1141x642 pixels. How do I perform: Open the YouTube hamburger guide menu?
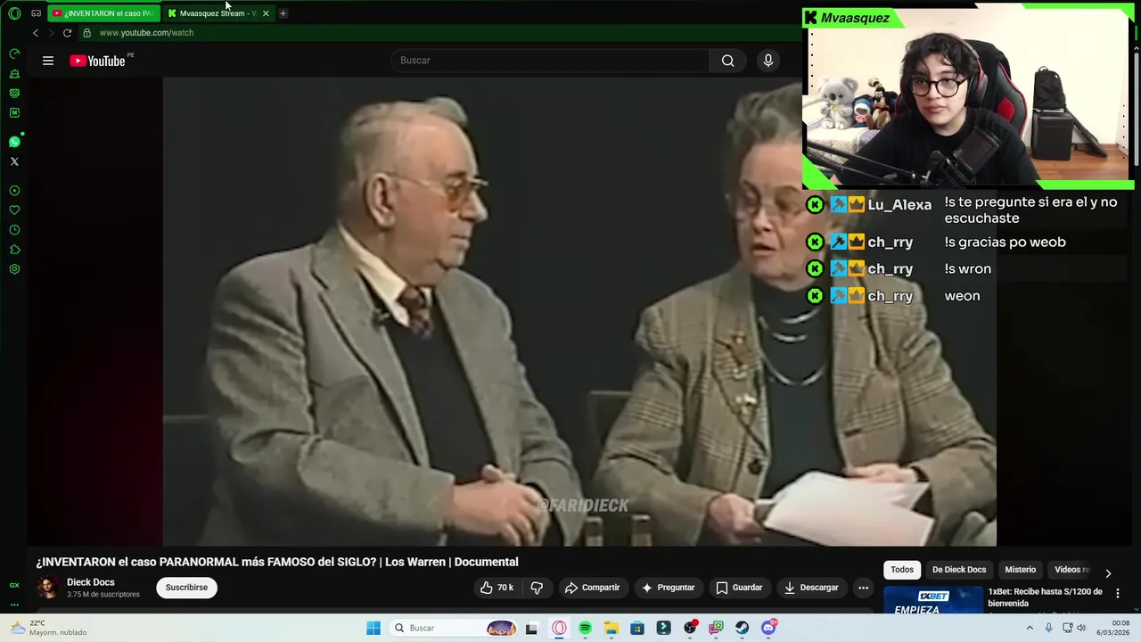(x=48, y=61)
